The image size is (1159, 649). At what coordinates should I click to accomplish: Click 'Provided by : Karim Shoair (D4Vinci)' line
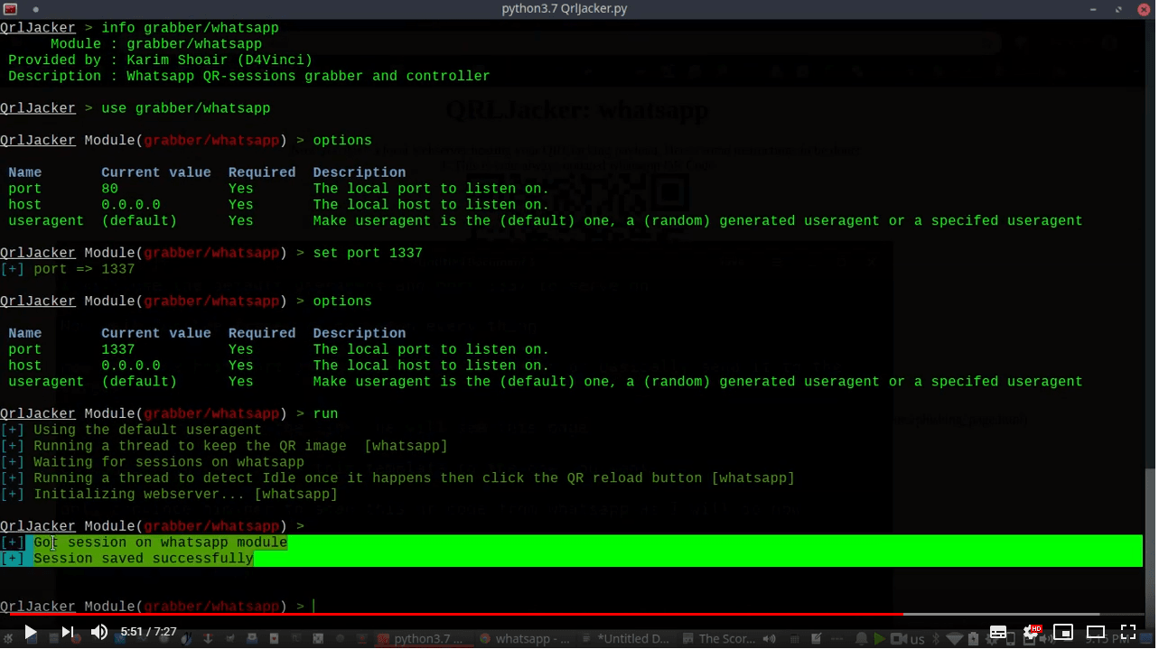coord(160,60)
